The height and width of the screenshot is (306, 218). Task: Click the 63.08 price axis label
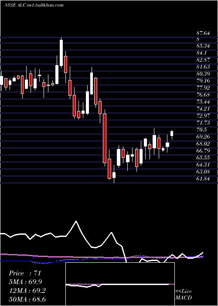[x=203, y=172]
